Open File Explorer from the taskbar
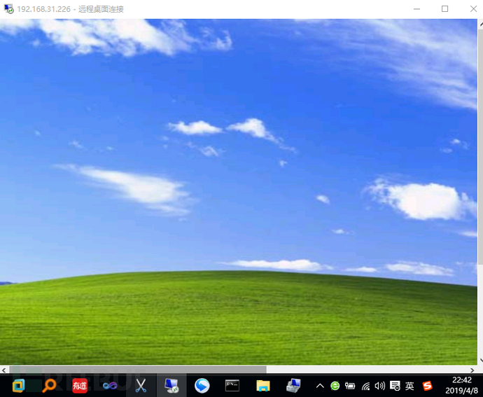 point(263,386)
